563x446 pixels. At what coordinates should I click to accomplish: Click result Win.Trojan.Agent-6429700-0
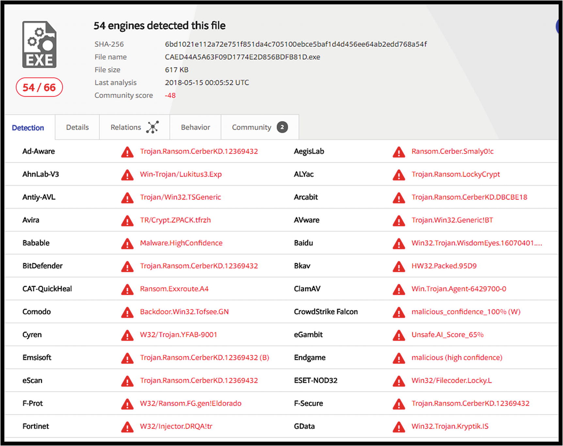[459, 289]
